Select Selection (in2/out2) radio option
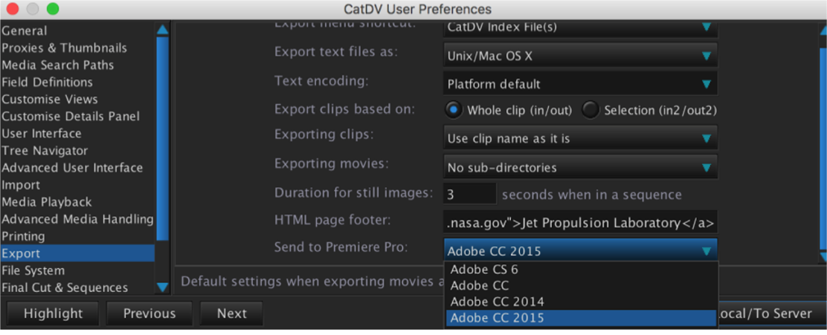Image resolution: width=827 pixels, height=335 pixels. tap(591, 111)
